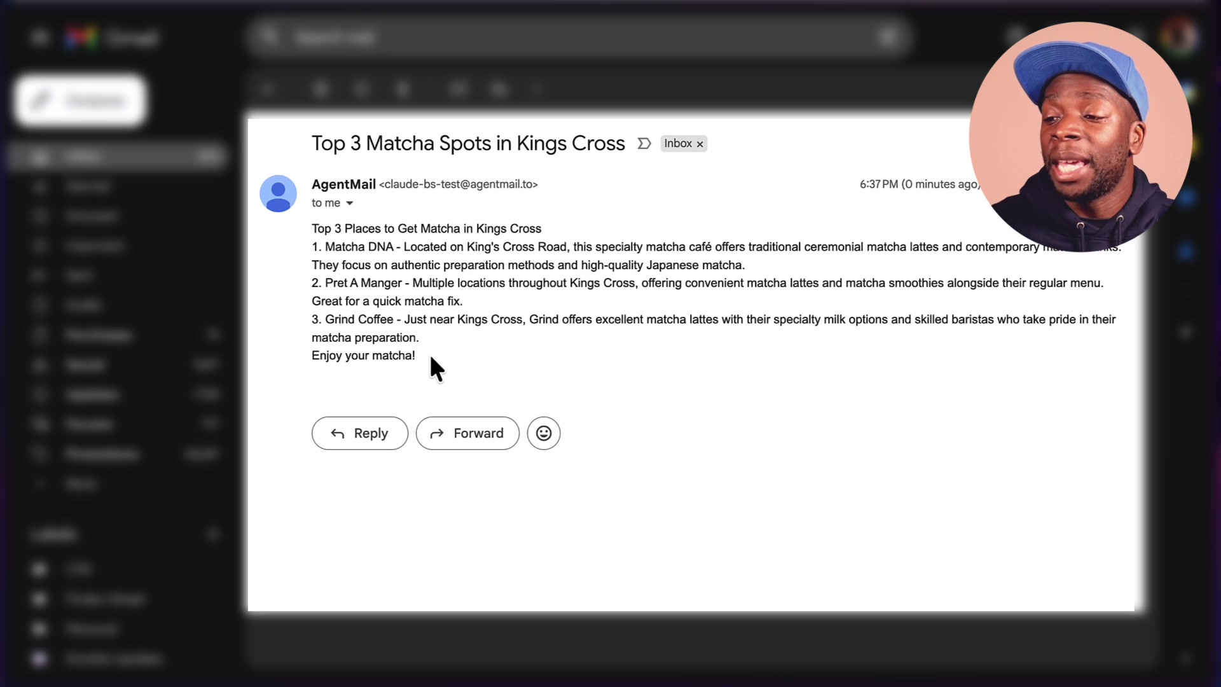Image resolution: width=1221 pixels, height=687 pixels.
Task: Click the importance marker next to subject
Action: 644,144
